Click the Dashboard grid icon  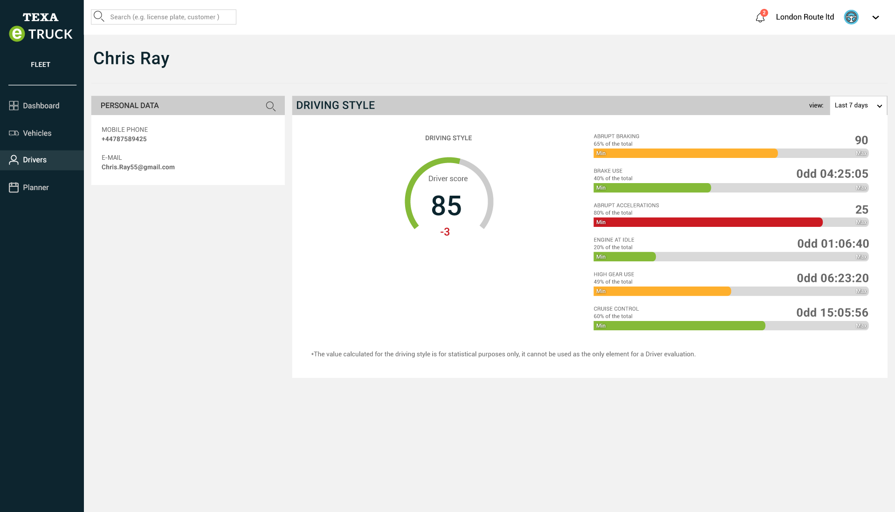(x=14, y=106)
